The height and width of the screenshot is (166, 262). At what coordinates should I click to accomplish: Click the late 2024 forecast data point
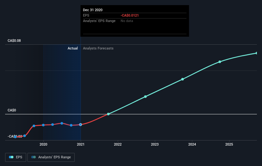click(220, 62)
